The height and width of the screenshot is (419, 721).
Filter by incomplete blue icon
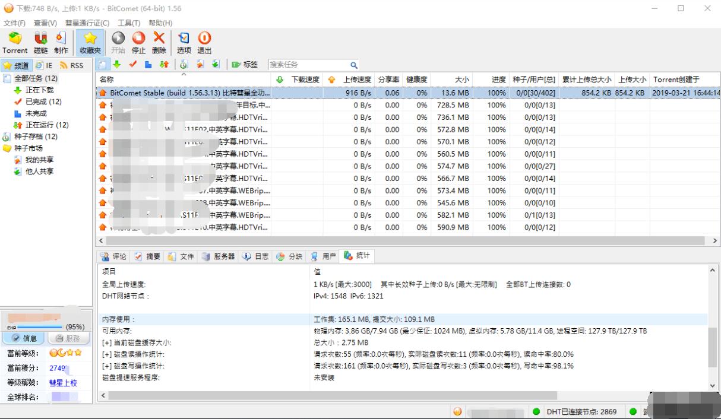coord(148,65)
